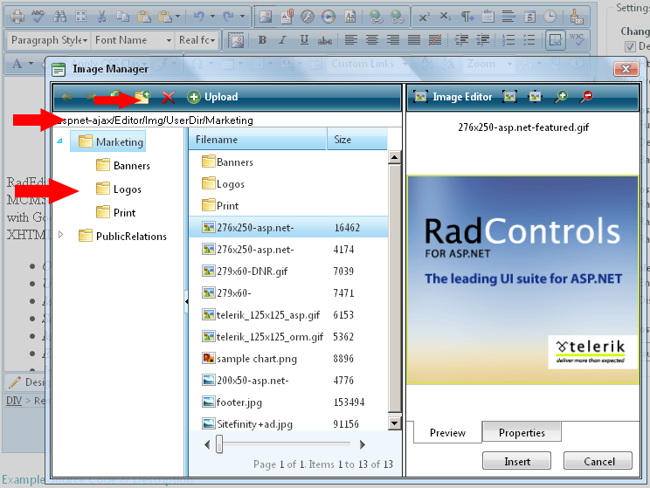This screenshot has width=650, height=488.
Task: Click the Image Manager icon in editor toolbar
Action: (x=266, y=17)
